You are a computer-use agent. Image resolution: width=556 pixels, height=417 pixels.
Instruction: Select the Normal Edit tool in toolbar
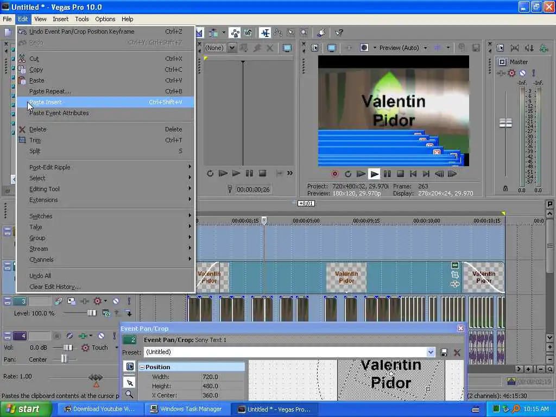[x=265, y=33]
